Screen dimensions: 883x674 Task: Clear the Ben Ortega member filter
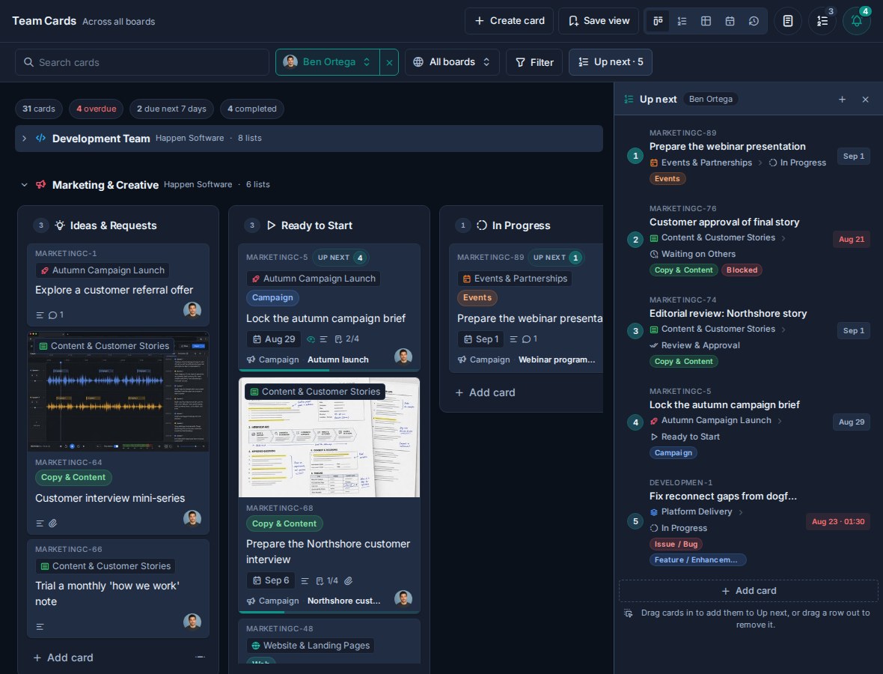pyautogui.click(x=389, y=62)
